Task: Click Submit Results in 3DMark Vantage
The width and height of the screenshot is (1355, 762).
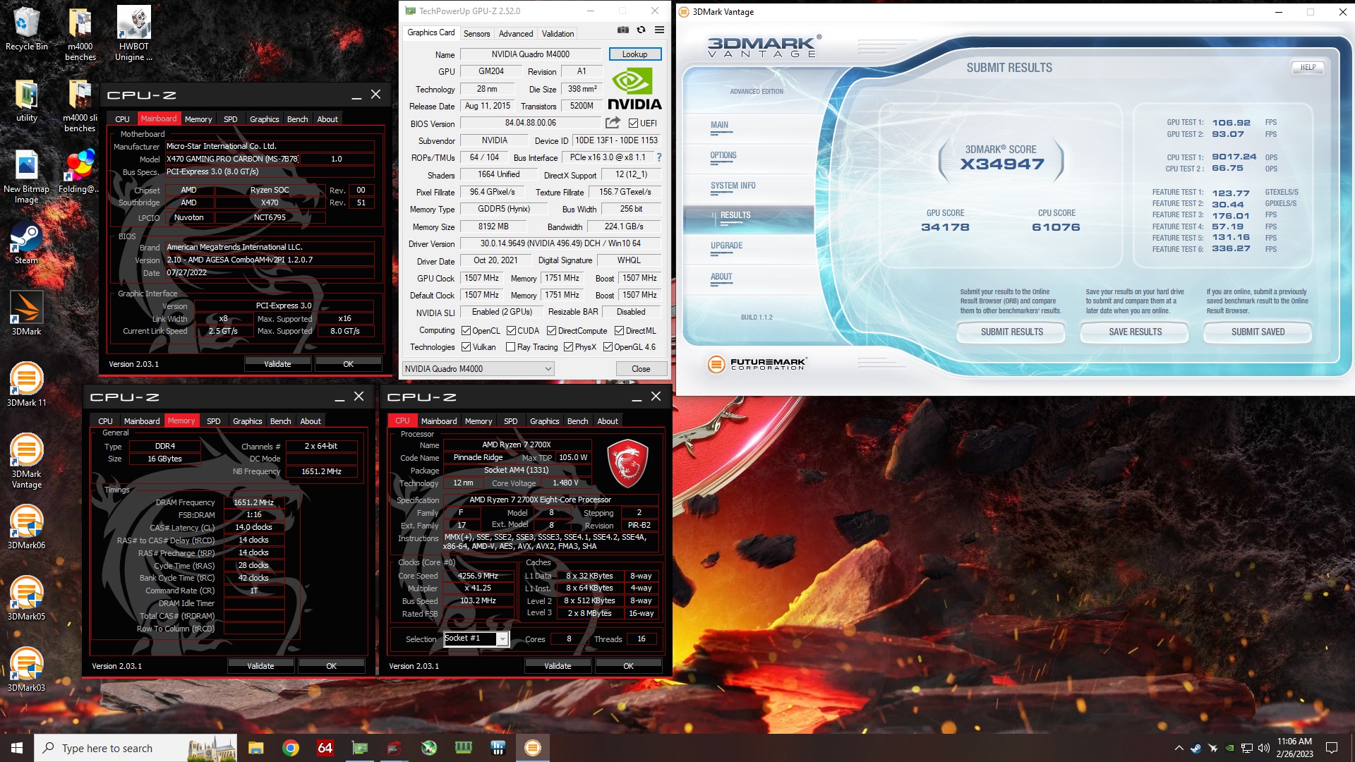Action: coord(1011,332)
